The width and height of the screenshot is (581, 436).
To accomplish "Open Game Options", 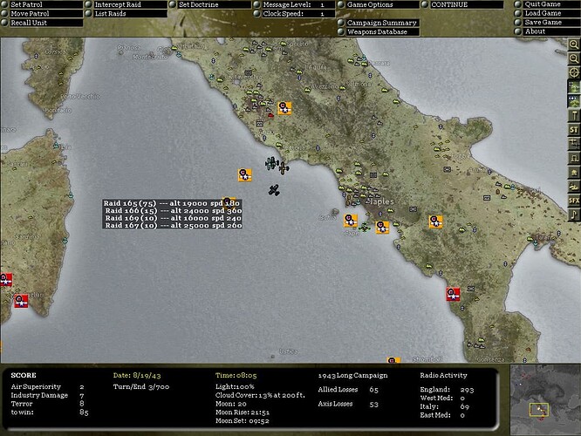I will [x=379, y=4].
